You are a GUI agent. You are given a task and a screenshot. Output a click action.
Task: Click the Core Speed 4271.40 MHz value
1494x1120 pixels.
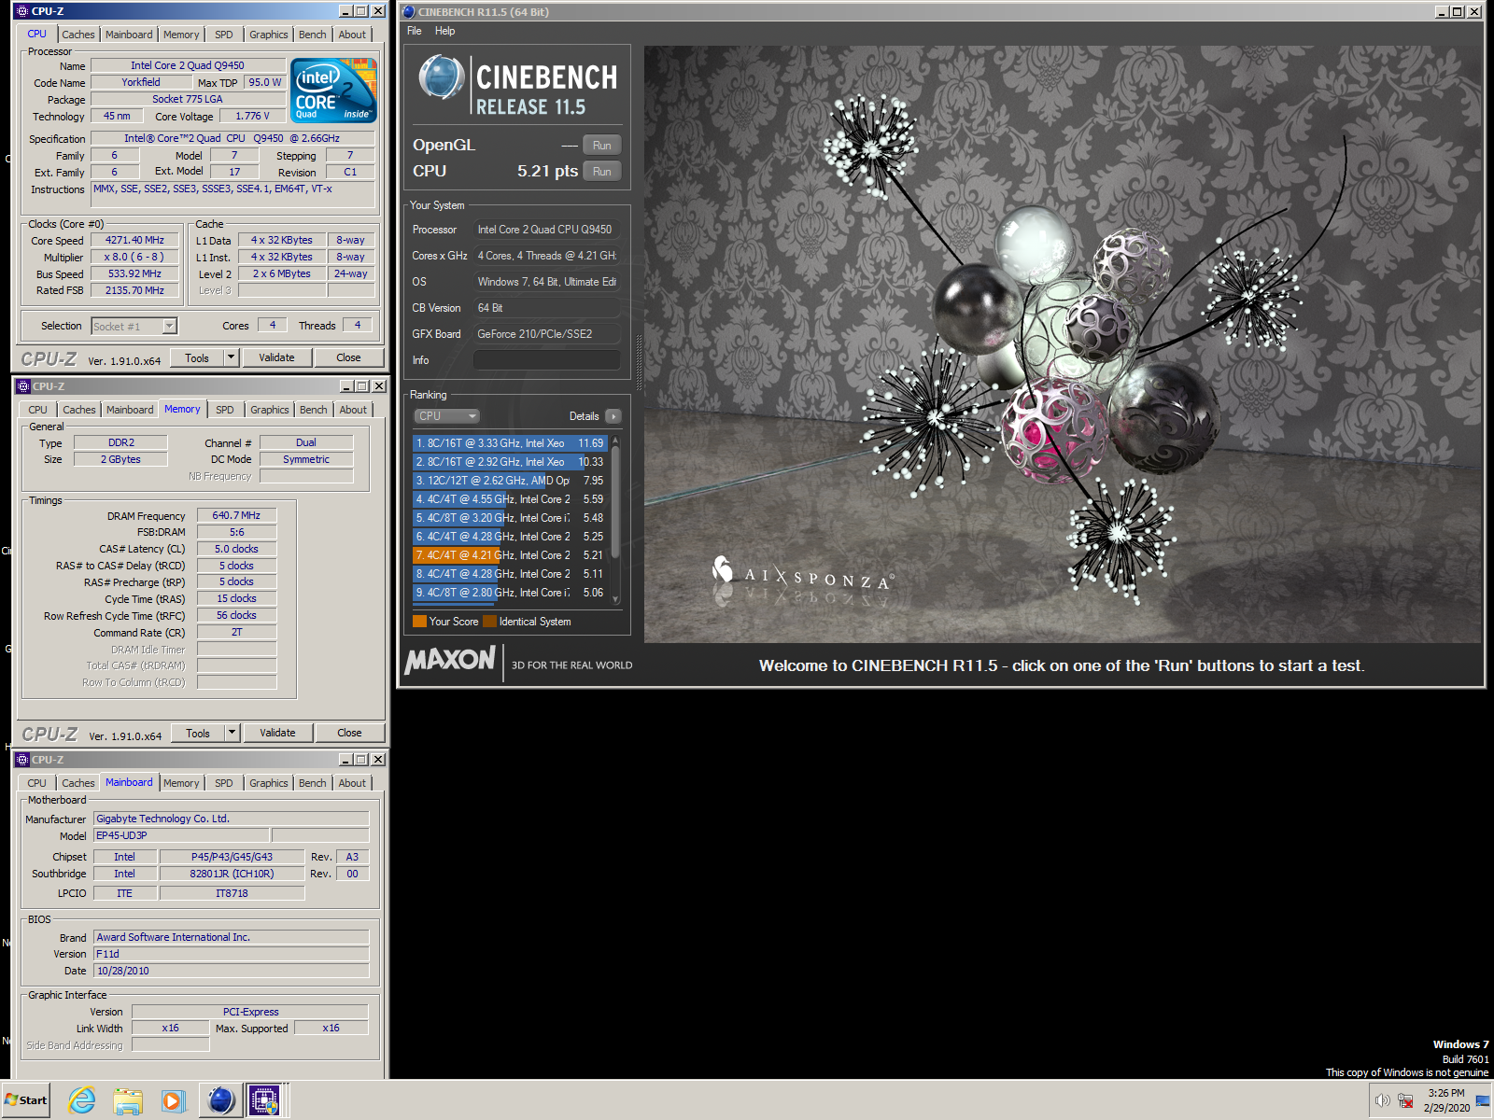pyautogui.click(x=134, y=241)
